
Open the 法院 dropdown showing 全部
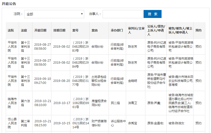[54, 14]
